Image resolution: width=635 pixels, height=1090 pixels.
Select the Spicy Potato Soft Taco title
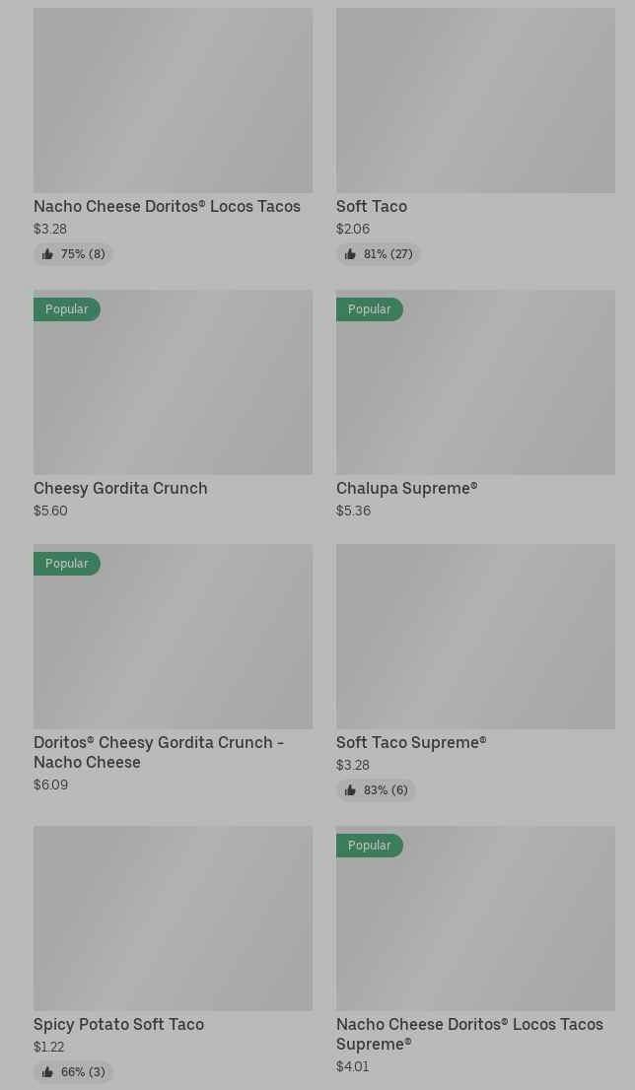click(x=119, y=1025)
